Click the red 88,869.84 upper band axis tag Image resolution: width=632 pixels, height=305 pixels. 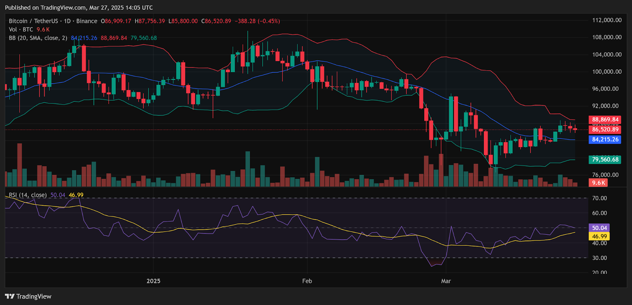coord(605,120)
